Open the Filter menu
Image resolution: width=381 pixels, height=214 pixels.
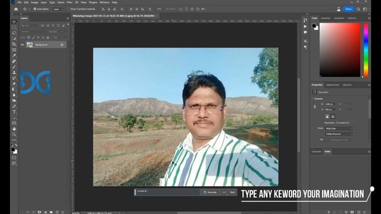click(x=70, y=2)
